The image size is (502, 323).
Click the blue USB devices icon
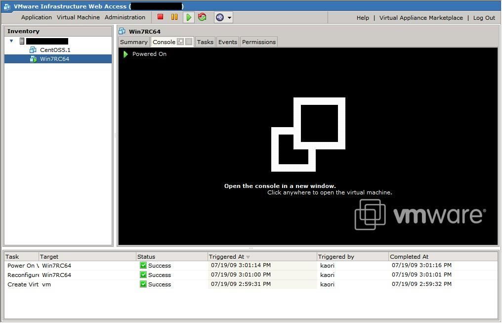pyautogui.click(x=219, y=17)
